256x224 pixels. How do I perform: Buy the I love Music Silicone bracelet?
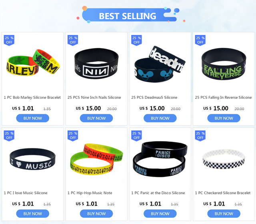33,214
